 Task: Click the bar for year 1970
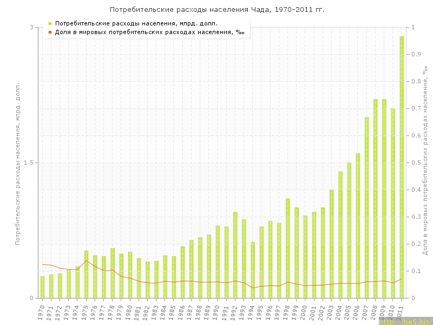[42, 287]
